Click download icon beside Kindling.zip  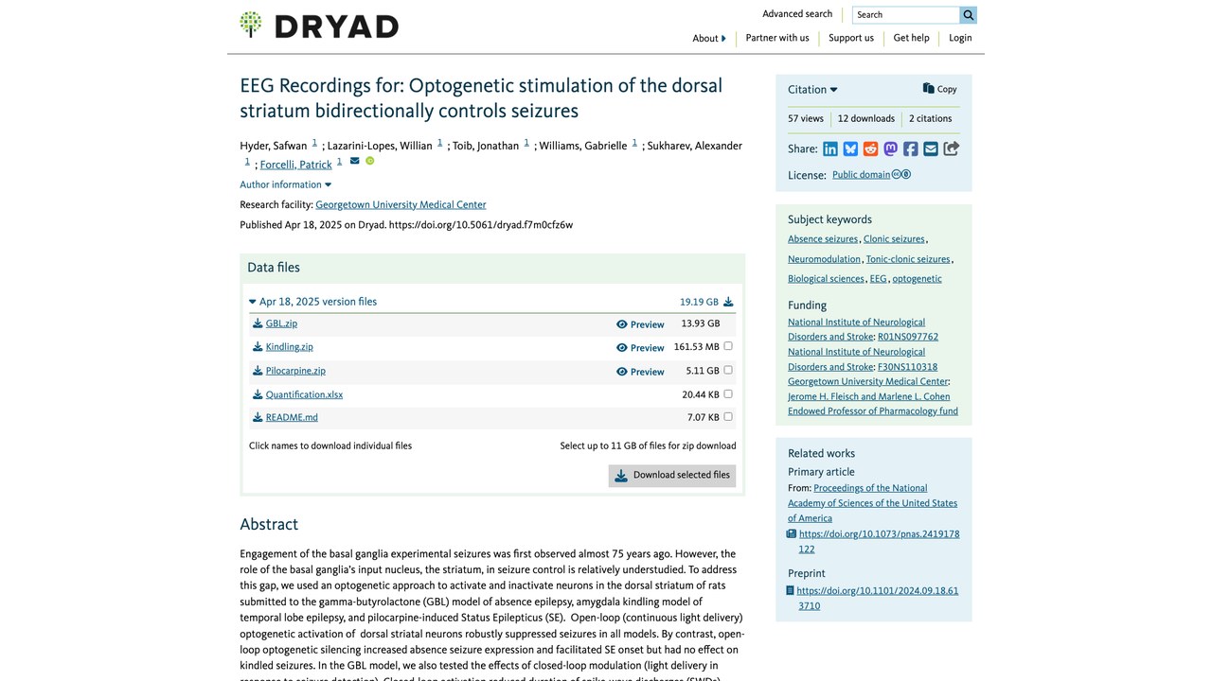pyautogui.click(x=258, y=347)
